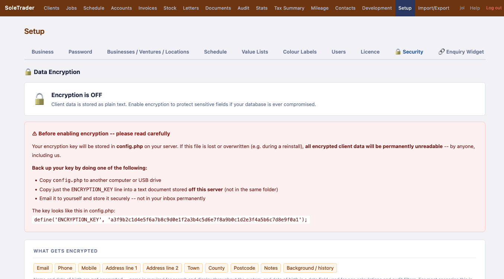Click the Postcode field tag
The width and height of the screenshot is (504, 279).
tap(244, 268)
